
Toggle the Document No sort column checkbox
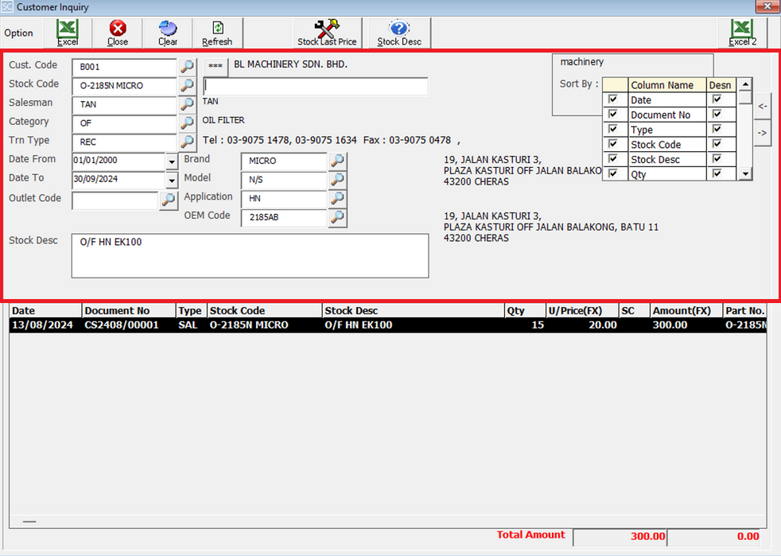(613, 114)
